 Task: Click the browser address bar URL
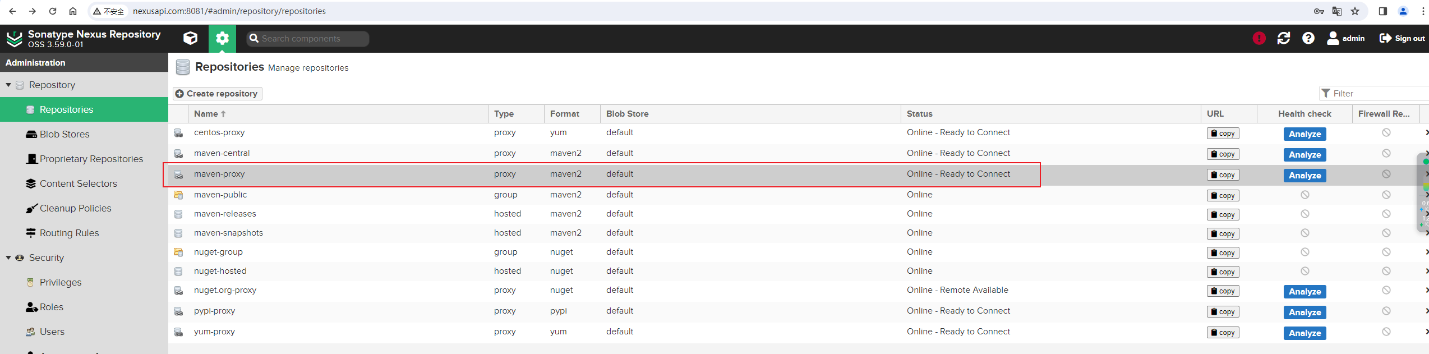tap(229, 11)
